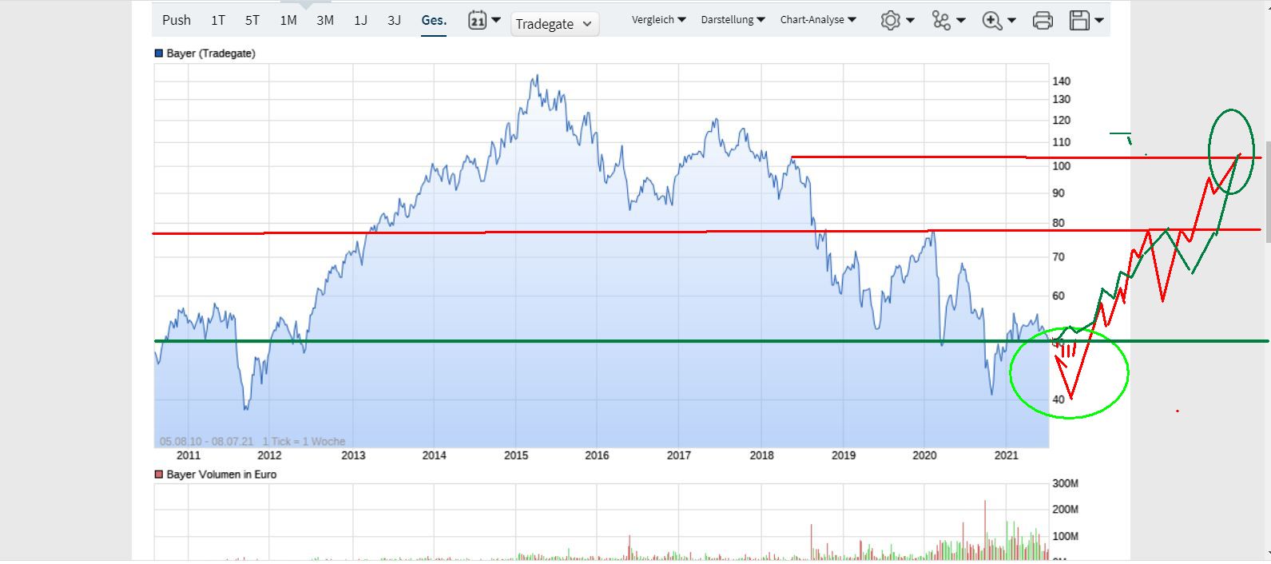Open the Vergleich dropdown menu
Image resolution: width=1271 pixels, height=564 pixels.
658,20
